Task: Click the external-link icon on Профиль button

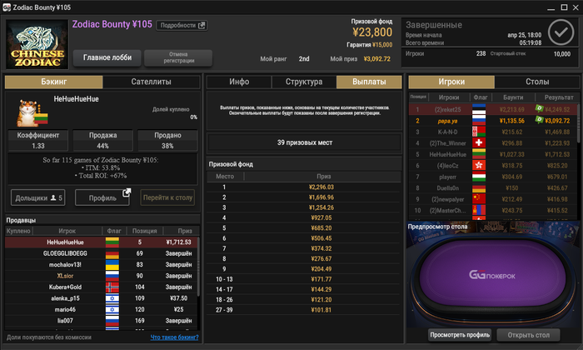Action: (x=127, y=192)
